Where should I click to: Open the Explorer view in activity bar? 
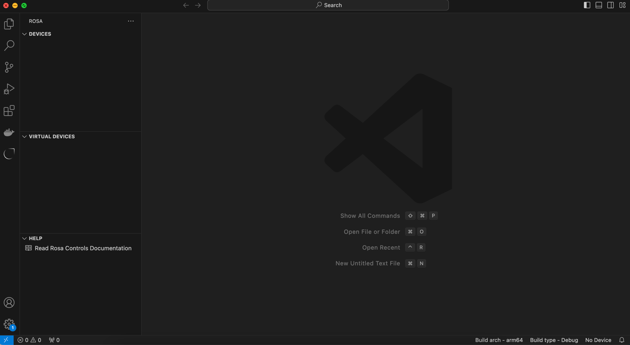(x=9, y=24)
